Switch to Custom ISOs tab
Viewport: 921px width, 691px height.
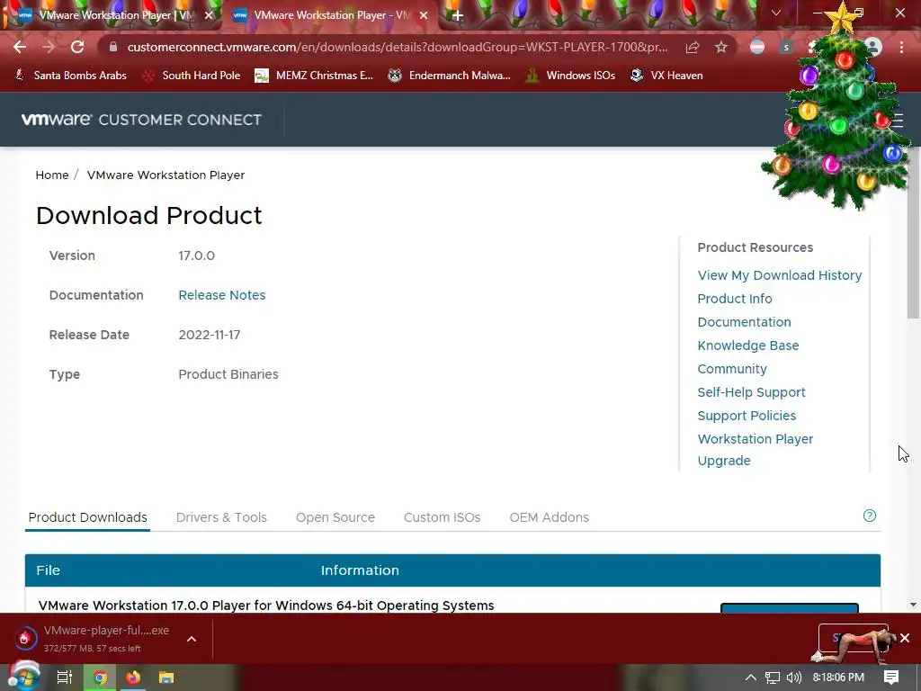coord(442,517)
